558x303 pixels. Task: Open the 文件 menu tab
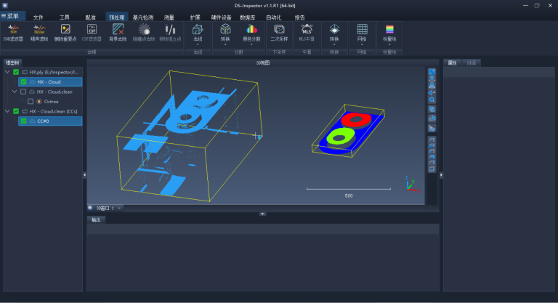pos(38,17)
